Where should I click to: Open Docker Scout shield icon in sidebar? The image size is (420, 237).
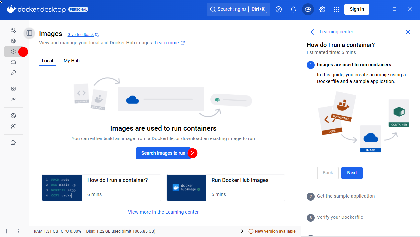pos(13,89)
